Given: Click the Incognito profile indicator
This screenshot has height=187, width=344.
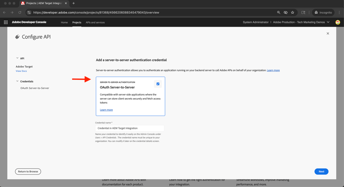Looking at the screenshot, I should point(323,12).
